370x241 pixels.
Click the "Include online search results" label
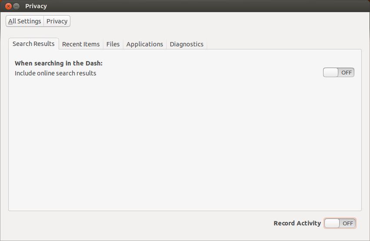click(x=56, y=73)
